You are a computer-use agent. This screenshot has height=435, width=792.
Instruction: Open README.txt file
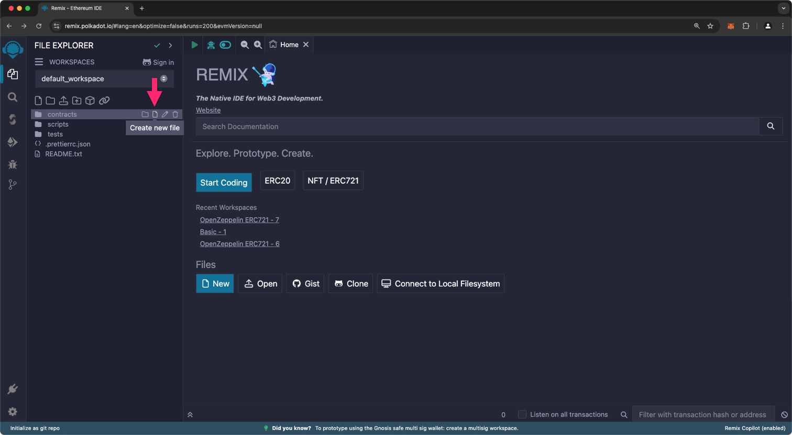[63, 154]
